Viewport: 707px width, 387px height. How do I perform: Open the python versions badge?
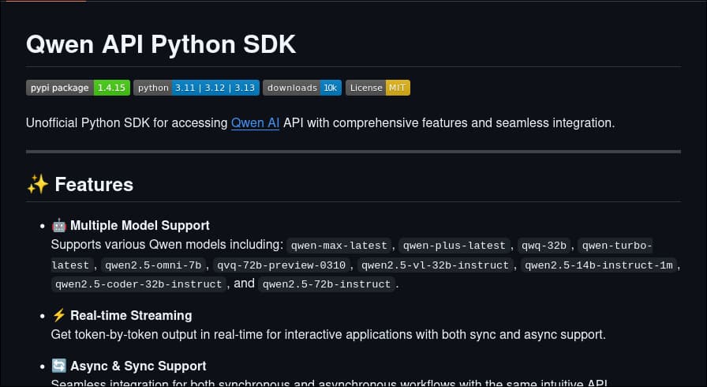(196, 88)
